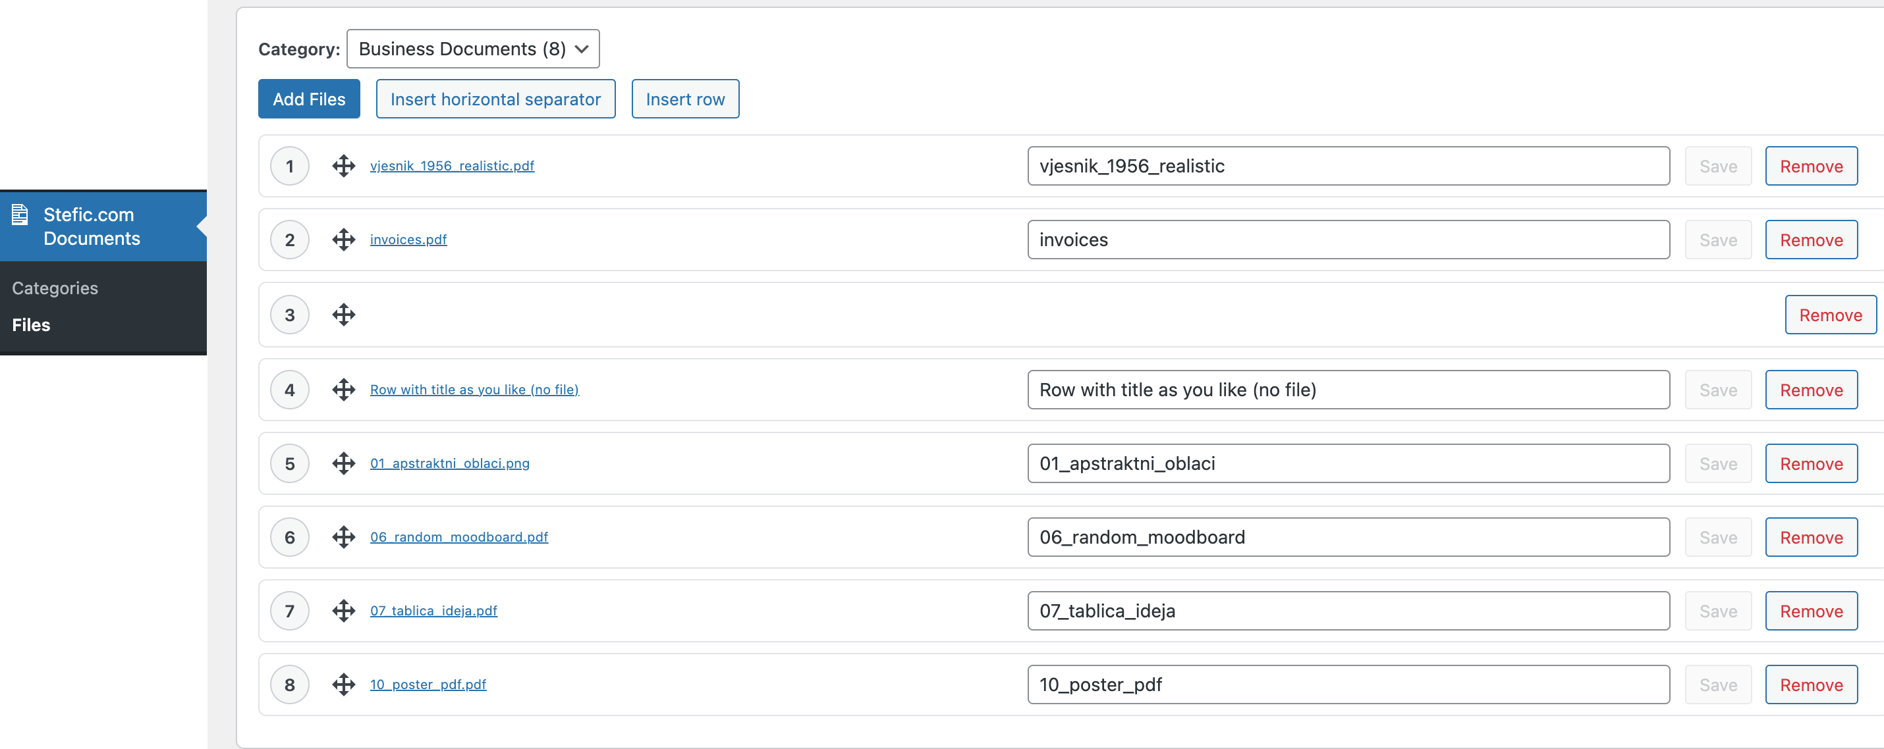Click the move icon on separator row 3
Screen dimensions: 1884x749
coord(343,315)
